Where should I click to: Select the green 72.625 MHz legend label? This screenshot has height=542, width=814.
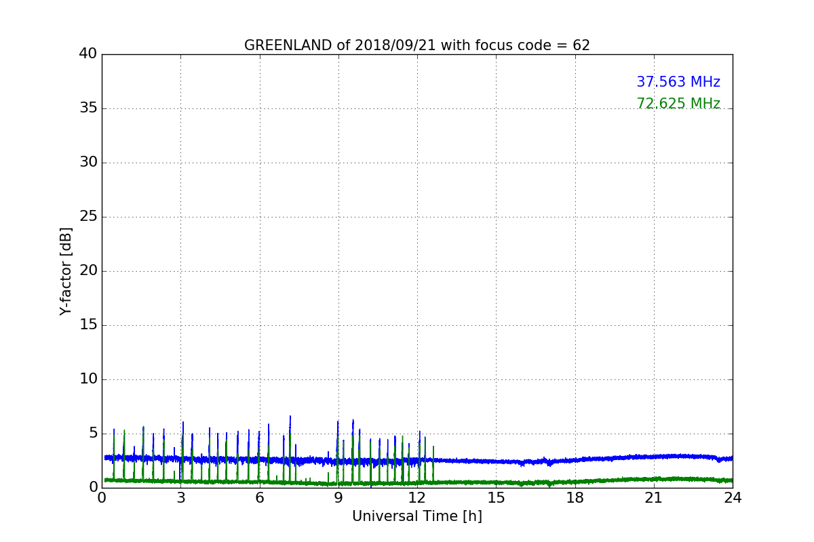coord(678,104)
